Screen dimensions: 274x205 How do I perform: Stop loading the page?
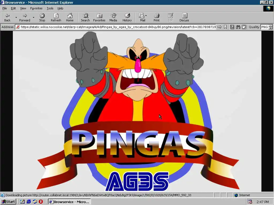tap(42, 17)
